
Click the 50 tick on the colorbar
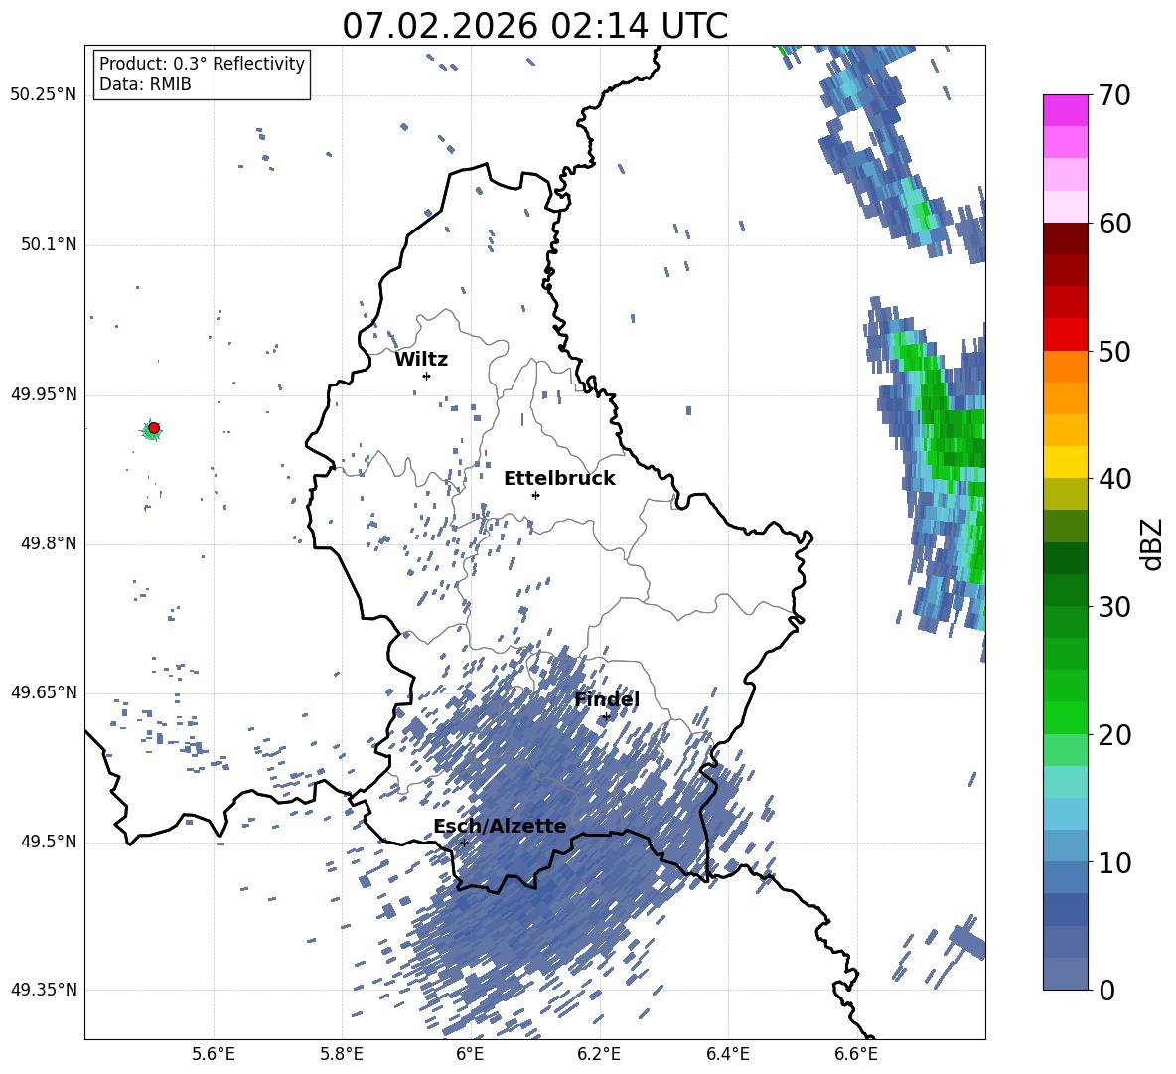click(1114, 351)
